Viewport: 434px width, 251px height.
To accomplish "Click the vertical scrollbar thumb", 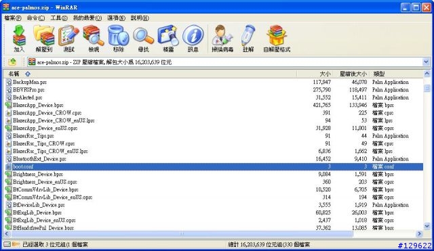I will click(427, 88).
